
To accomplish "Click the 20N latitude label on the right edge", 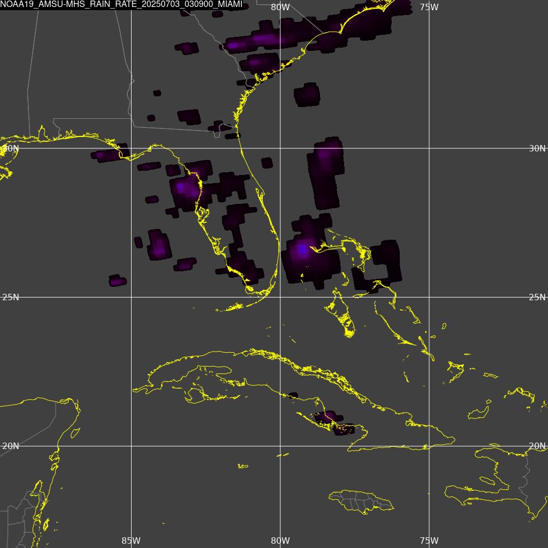I will [537, 446].
